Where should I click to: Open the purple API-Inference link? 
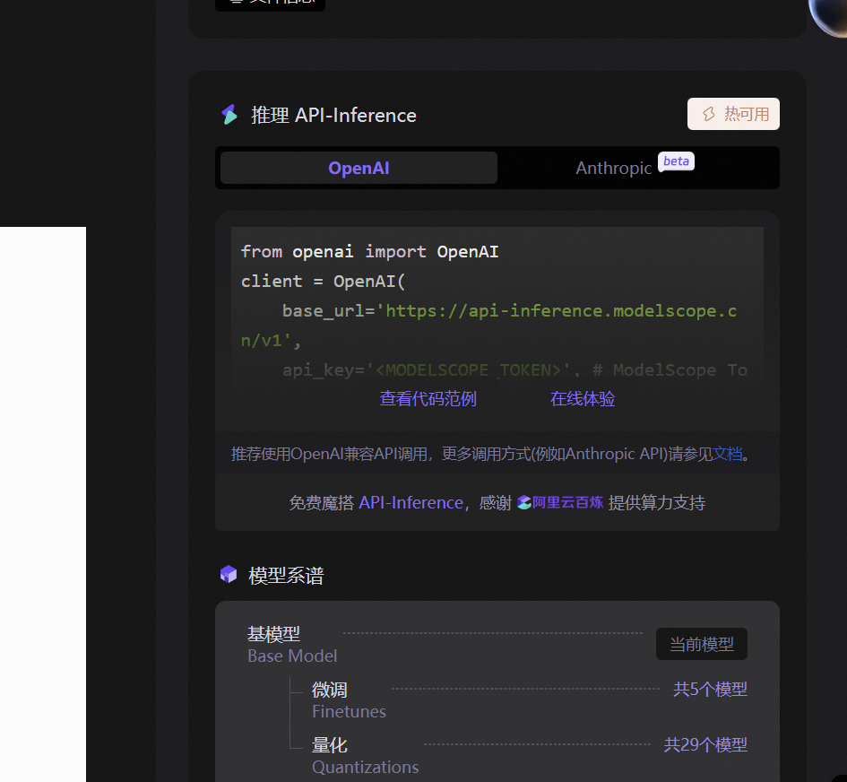411,503
